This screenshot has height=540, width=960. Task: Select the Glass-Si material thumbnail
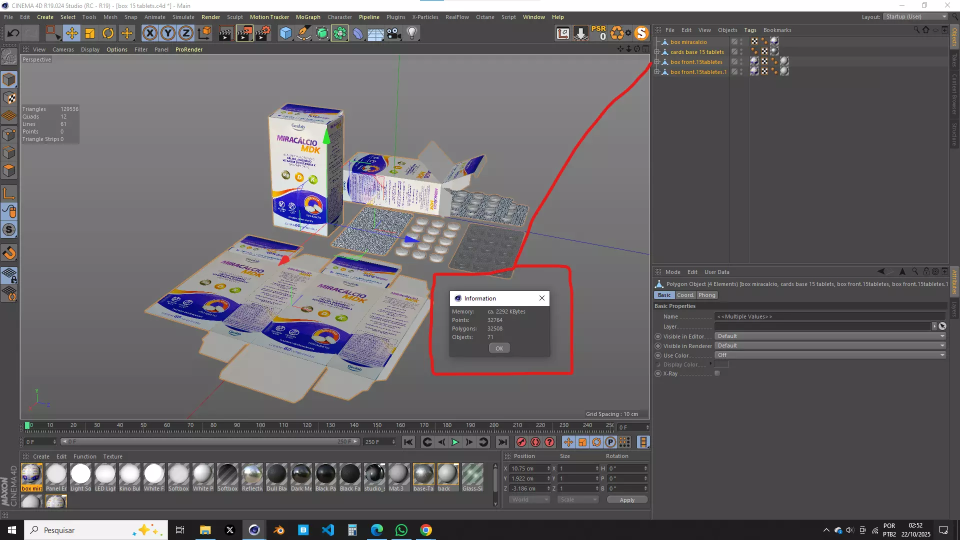(472, 477)
